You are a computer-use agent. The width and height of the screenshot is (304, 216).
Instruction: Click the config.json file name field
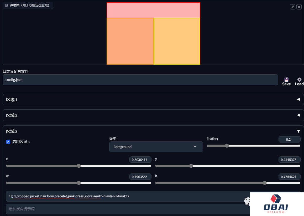pyautogui.click(x=140, y=80)
